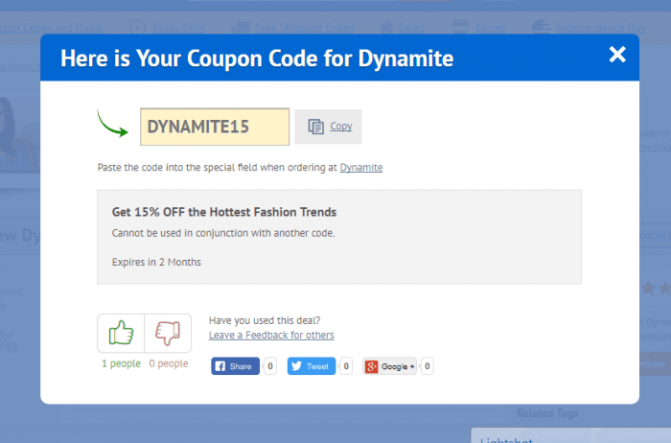Viewport: 671px width, 443px height.
Task: Click the 'Related Tags' heading behind the dialog
Action: 547,413
